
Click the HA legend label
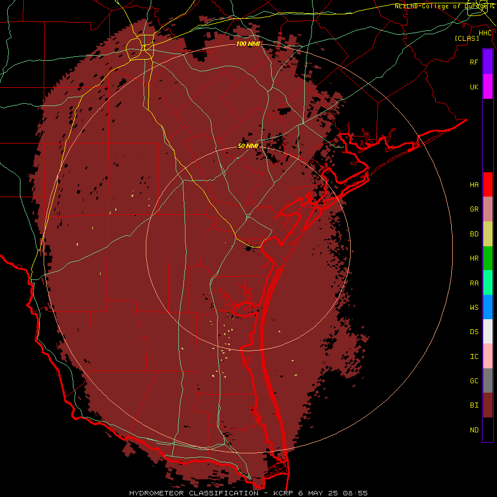pyautogui.click(x=474, y=185)
